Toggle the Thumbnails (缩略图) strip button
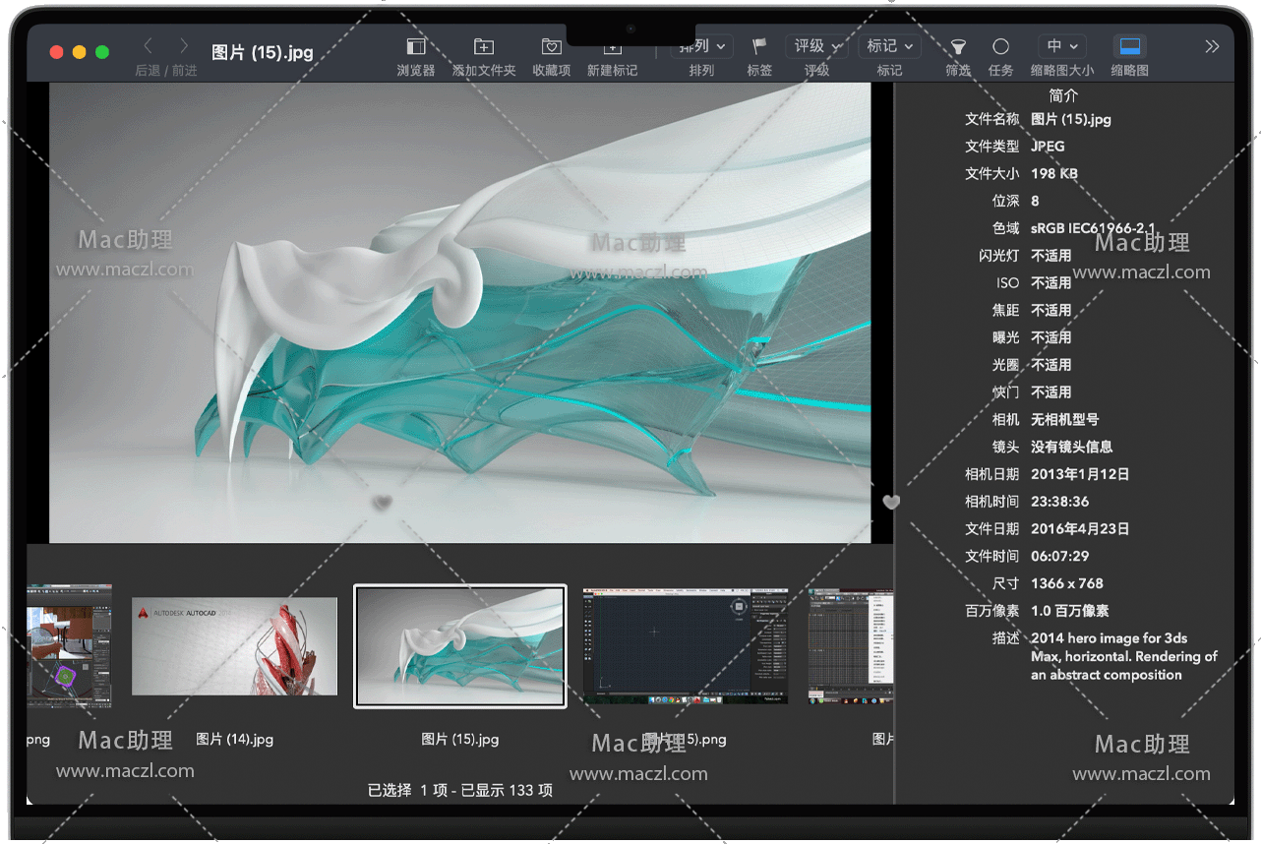The height and width of the screenshot is (844, 1261). click(x=1130, y=47)
